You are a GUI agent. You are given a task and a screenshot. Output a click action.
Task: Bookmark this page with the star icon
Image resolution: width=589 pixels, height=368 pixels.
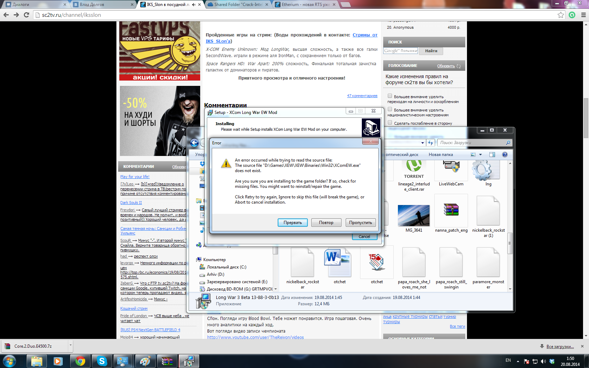point(561,15)
